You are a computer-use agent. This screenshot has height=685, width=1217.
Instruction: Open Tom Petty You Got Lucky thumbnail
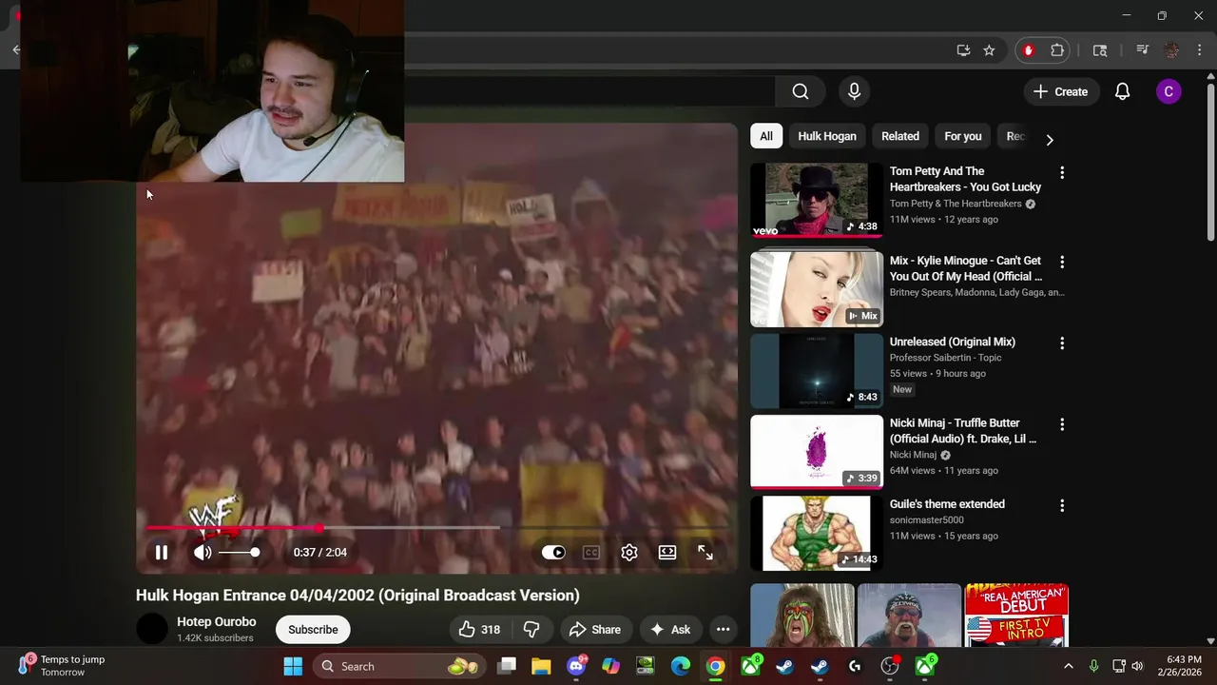click(x=817, y=200)
